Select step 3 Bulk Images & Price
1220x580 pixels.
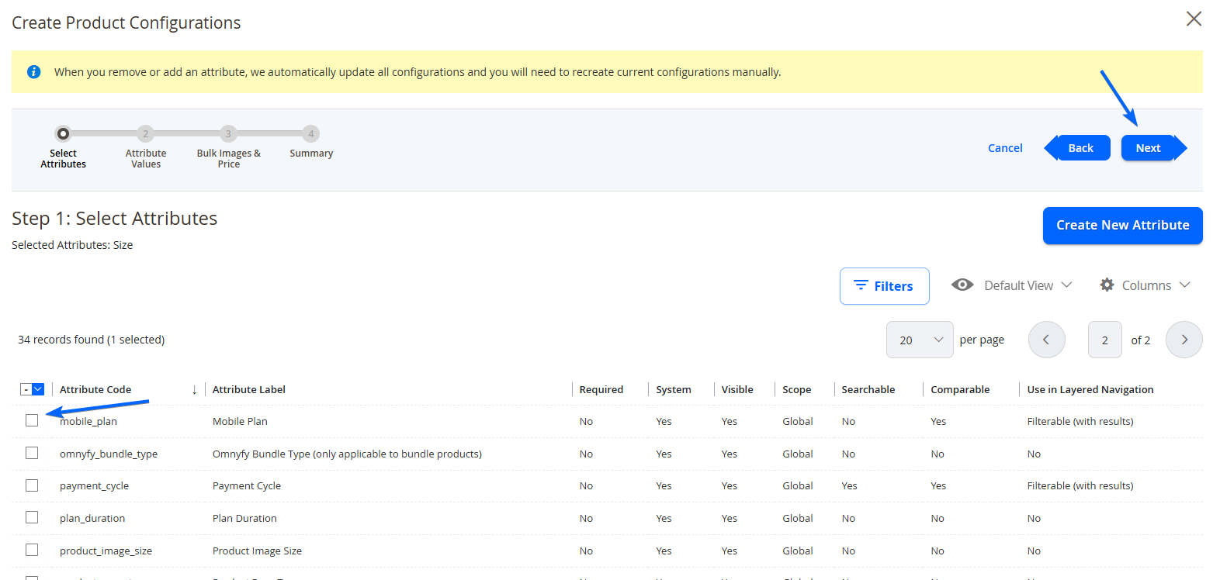(228, 133)
